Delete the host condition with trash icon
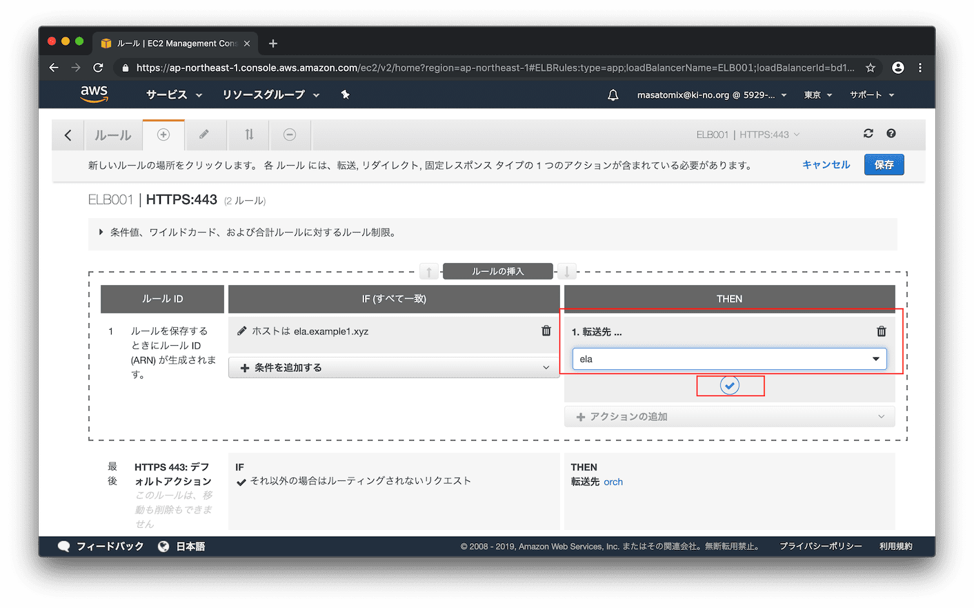The width and height of the screenshot is (974, 608). coord(546,331)
